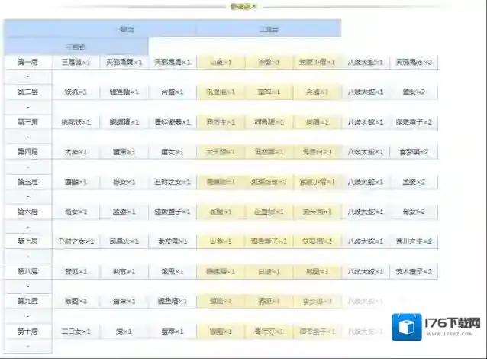487x359 pixels.
Task: Select the 蝴蝶精×1 cell
Action: coord(124,122)
